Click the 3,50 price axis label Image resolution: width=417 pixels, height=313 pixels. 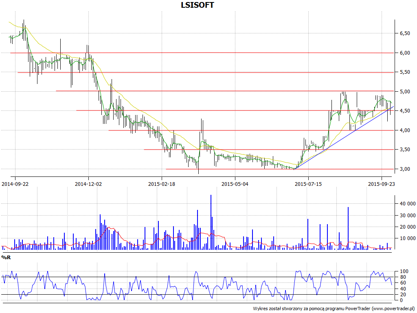[x=405, y=150]
